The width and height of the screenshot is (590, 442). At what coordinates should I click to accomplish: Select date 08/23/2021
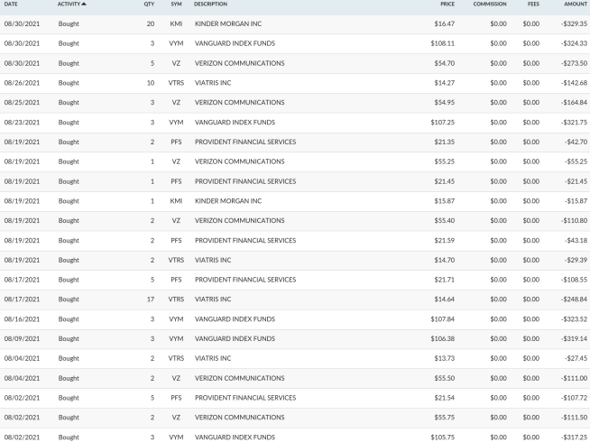22,123
